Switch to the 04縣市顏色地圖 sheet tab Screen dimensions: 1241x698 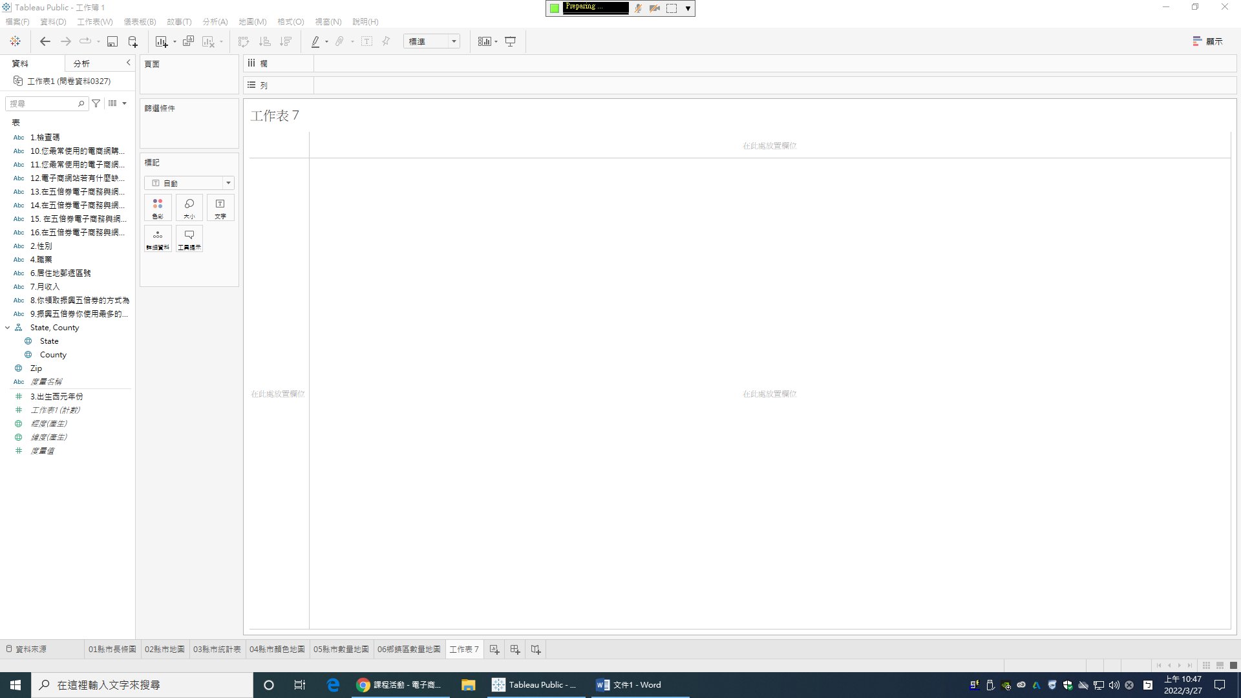tap(277, 650)
